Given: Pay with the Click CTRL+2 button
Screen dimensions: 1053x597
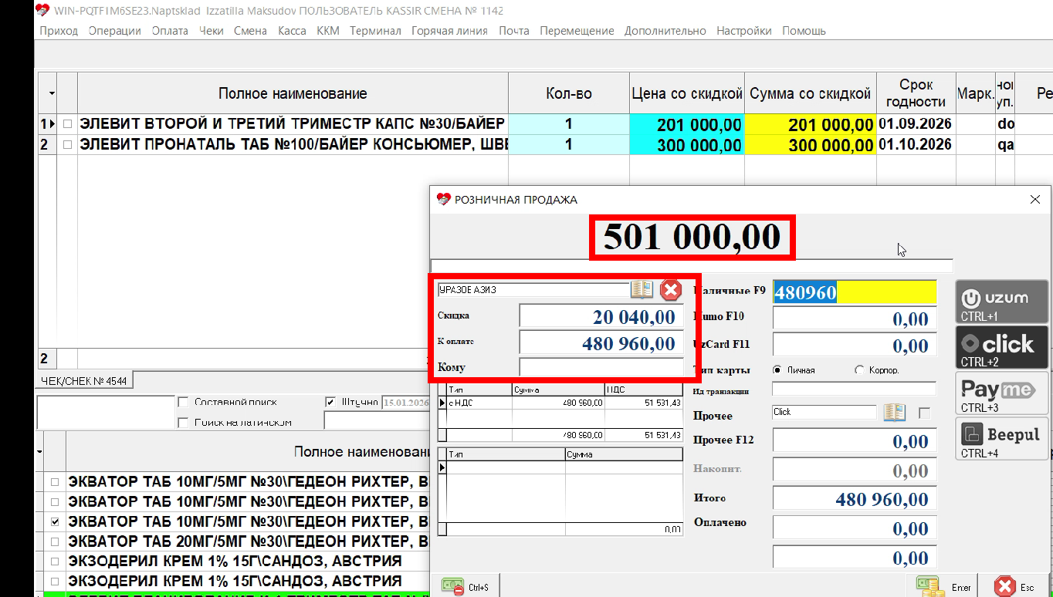Looking at the screenshot, I should [1002, 347].
